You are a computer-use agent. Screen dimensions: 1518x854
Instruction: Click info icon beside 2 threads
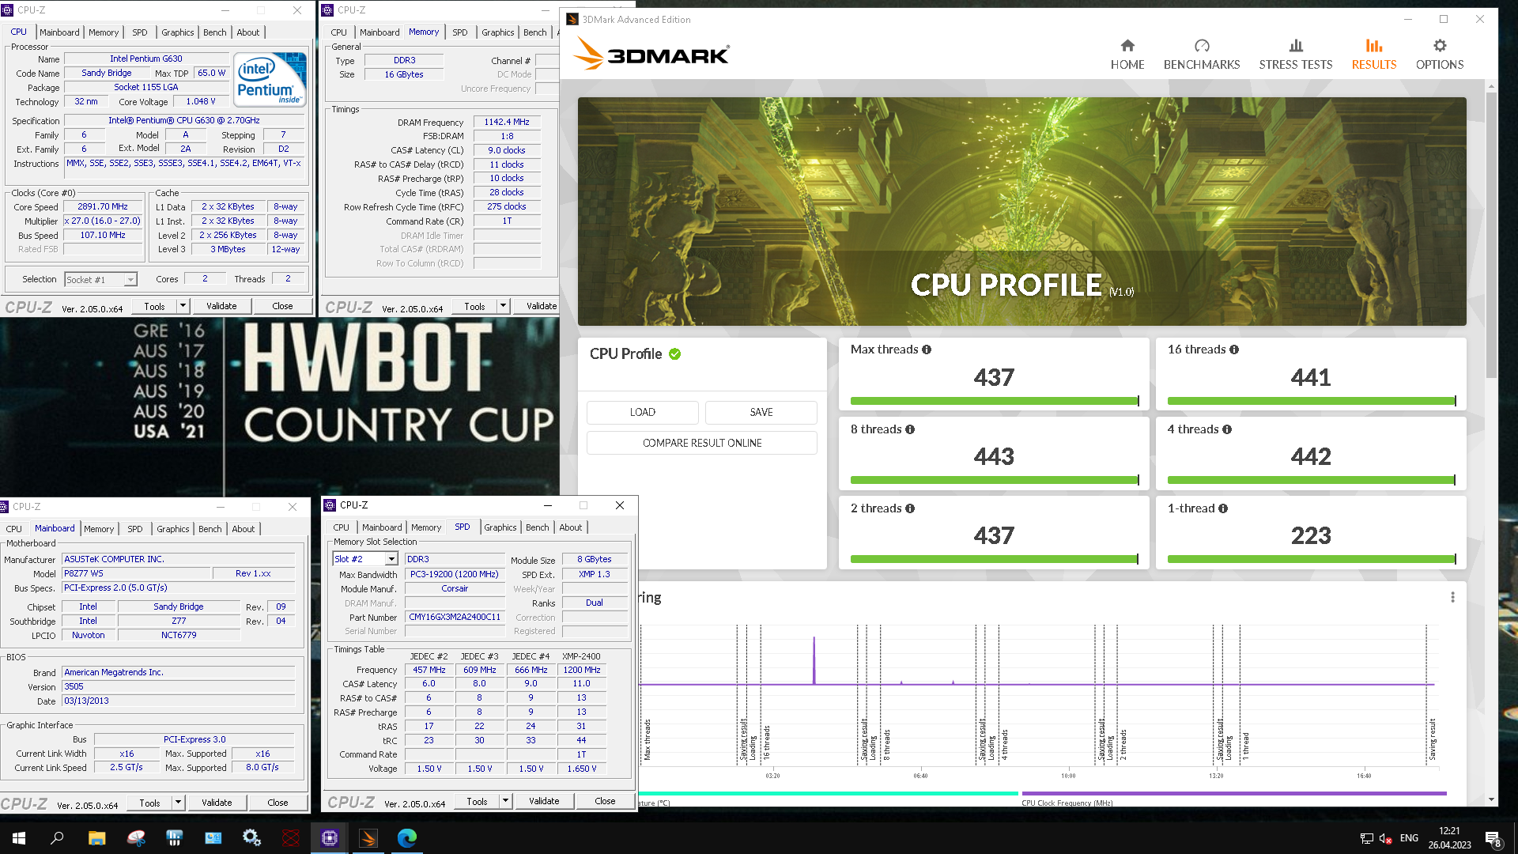(x=910, y=508)
